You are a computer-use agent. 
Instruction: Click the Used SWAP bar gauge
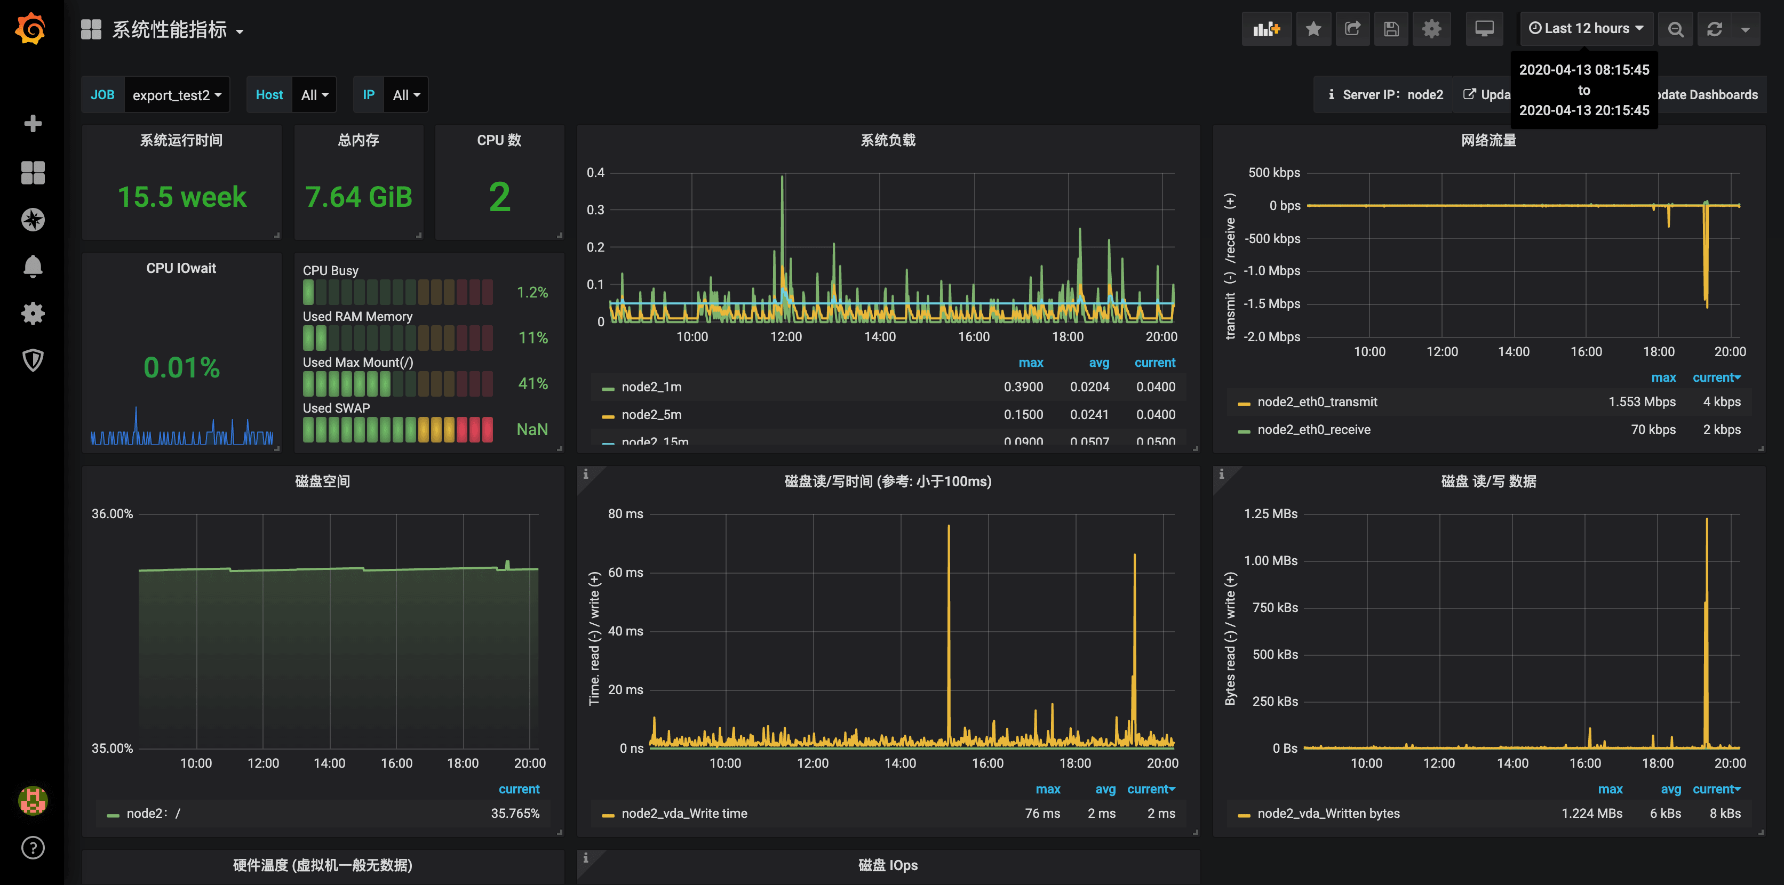tap(397, 430)
